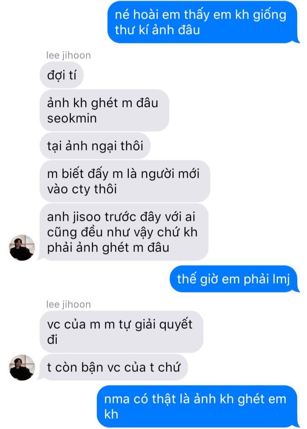Tap the 't còn bận vc của t chứ' bubble
The height and width of the screenshot is (429, 307).
[x=114, y=367]
